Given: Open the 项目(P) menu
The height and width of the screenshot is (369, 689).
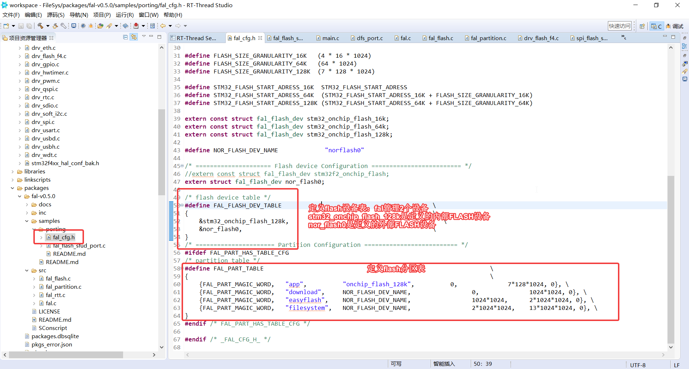Looking at the screenshot, I should click(102, 15).
